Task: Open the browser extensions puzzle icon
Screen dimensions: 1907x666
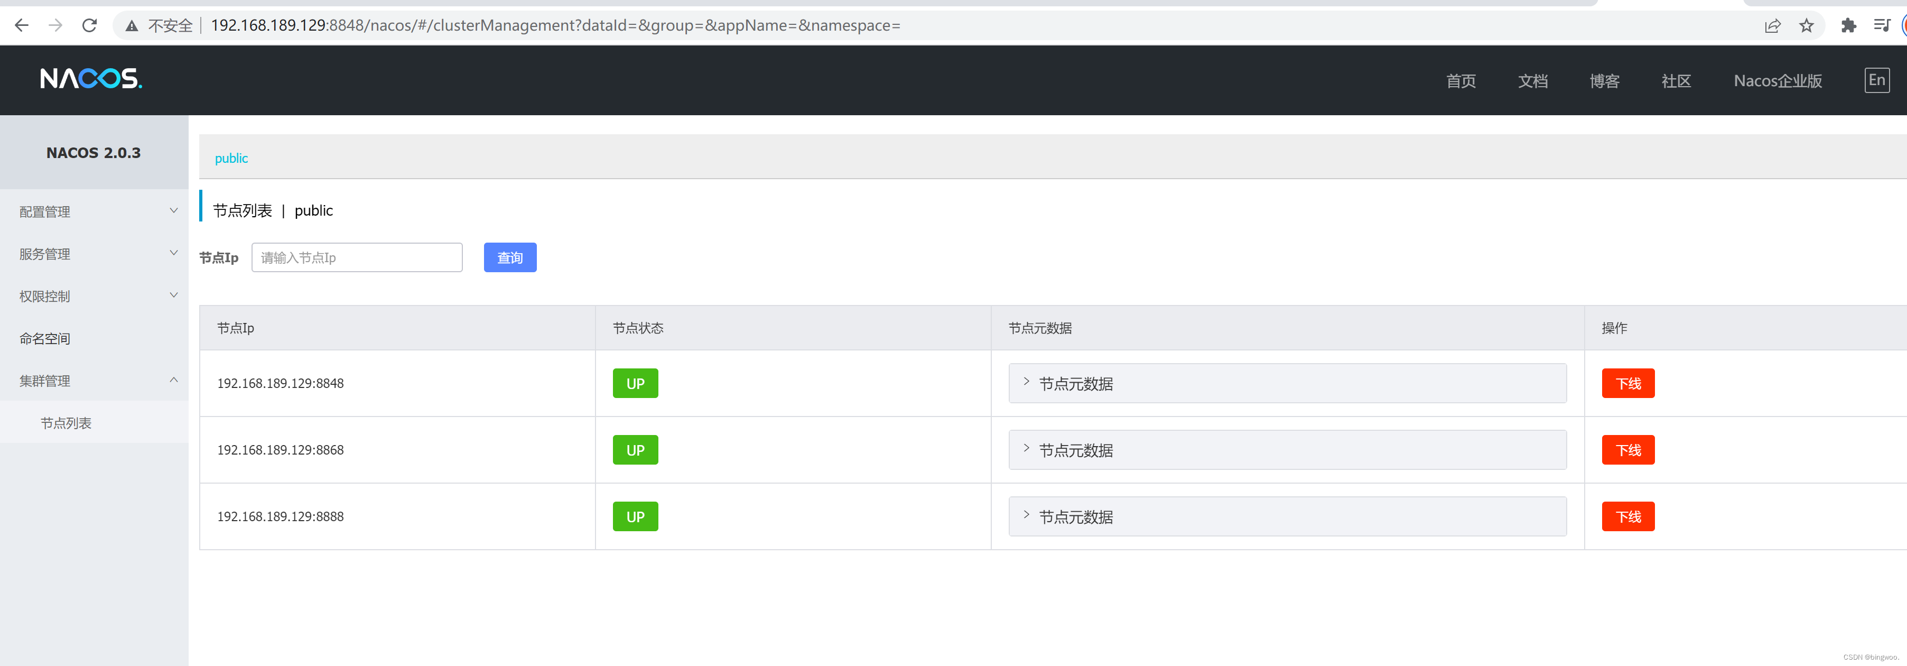Action: click(1848, 26)
